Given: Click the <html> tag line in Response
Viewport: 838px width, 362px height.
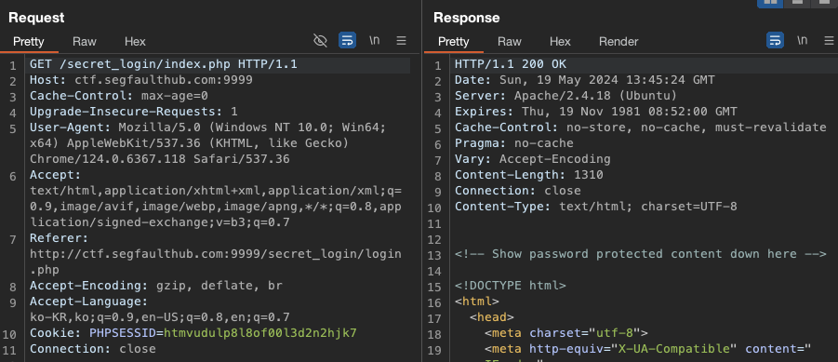Looking at the screenshot, I should tap(477, 302).
